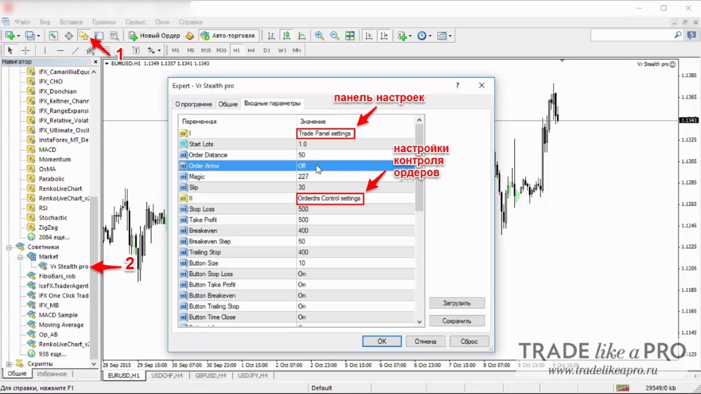The width and height of the screenshot is (701, 394).
Task: Click the Загрузить button
Action: click(x=456, y=303)
